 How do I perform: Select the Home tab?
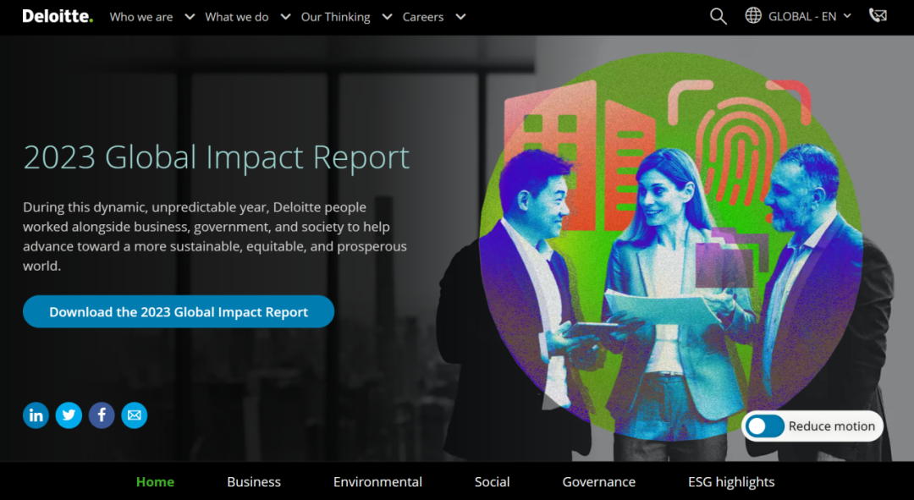coord(155,482)
